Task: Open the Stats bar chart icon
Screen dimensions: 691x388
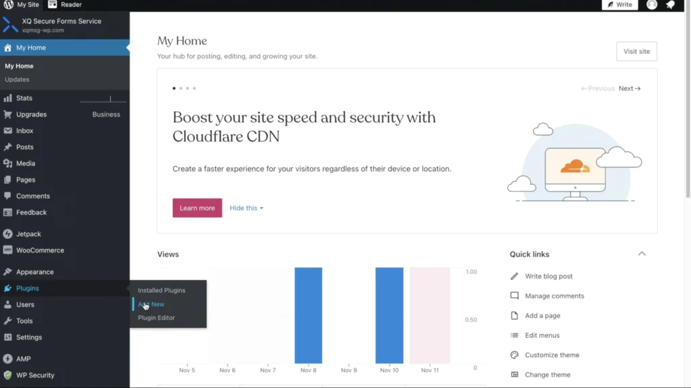Action: (7, 98)
